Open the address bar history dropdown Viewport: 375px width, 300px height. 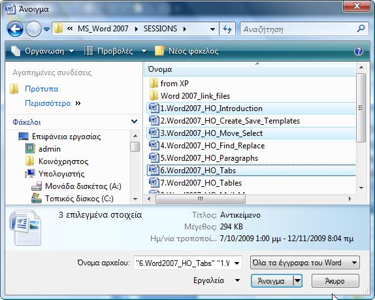[212, 29]
